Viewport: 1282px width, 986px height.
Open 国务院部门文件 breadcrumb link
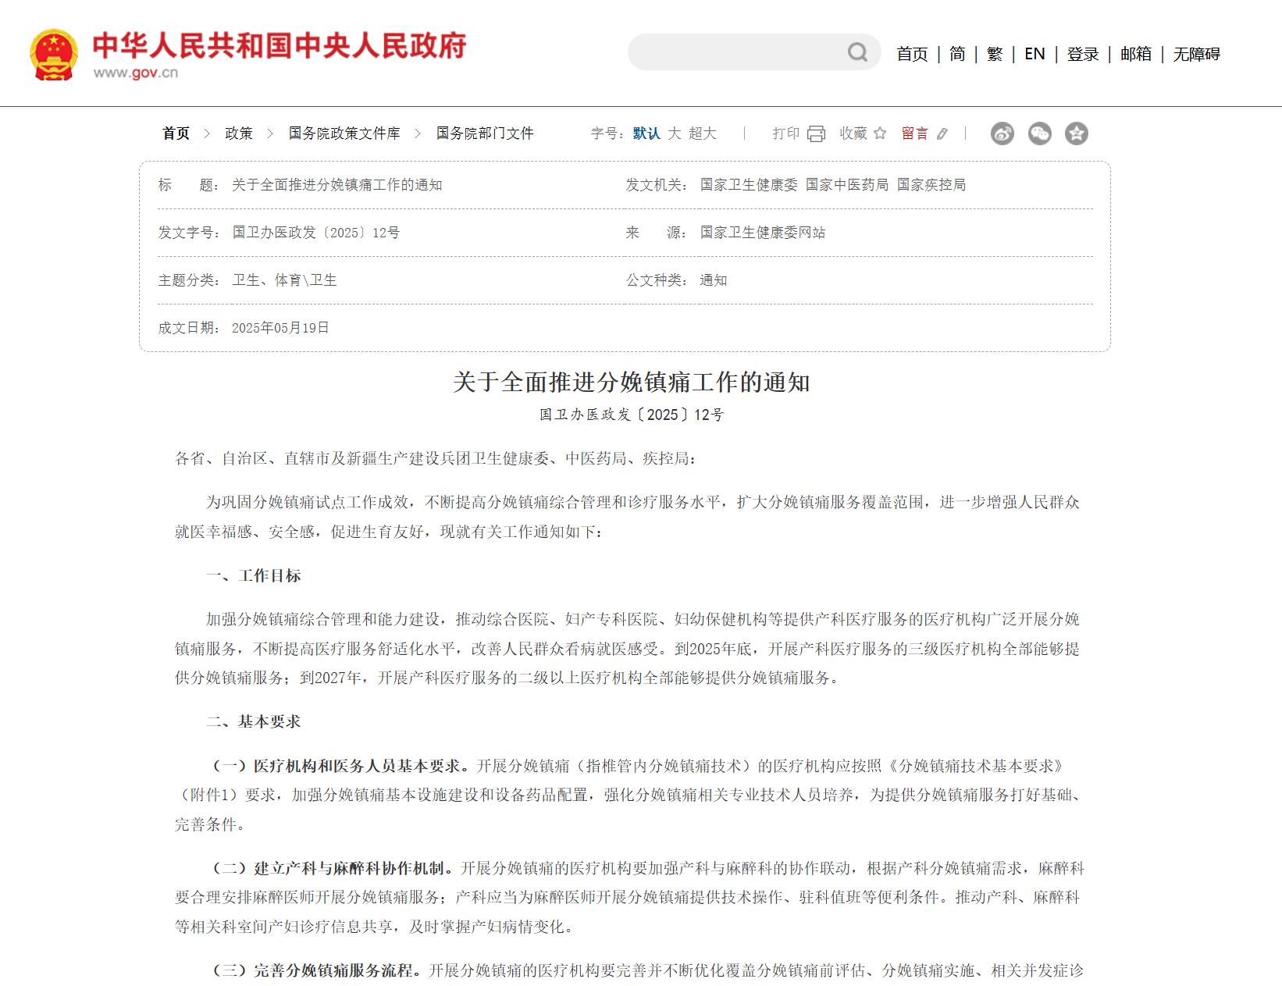coord(485,133)
